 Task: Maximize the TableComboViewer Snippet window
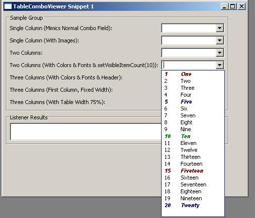coord(233,6)
